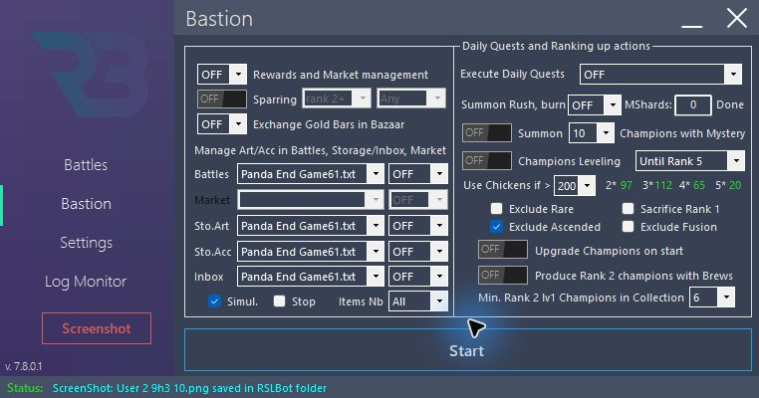The width and height of the screenshot is (759, 398).
Task: Click Manage Art/Acc in Battles heading text
Action: pyautogui.click(x=320, y=150)
